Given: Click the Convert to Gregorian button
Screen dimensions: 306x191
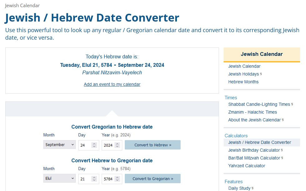Looking at the screenshot, I should 153,179.
